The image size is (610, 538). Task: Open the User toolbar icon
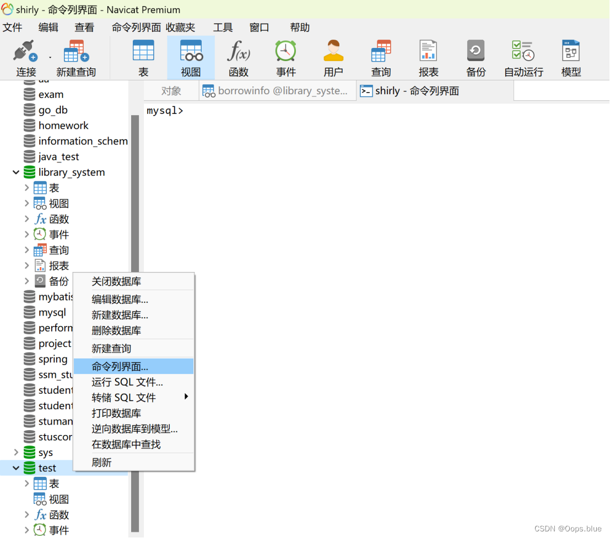point(333,51)
